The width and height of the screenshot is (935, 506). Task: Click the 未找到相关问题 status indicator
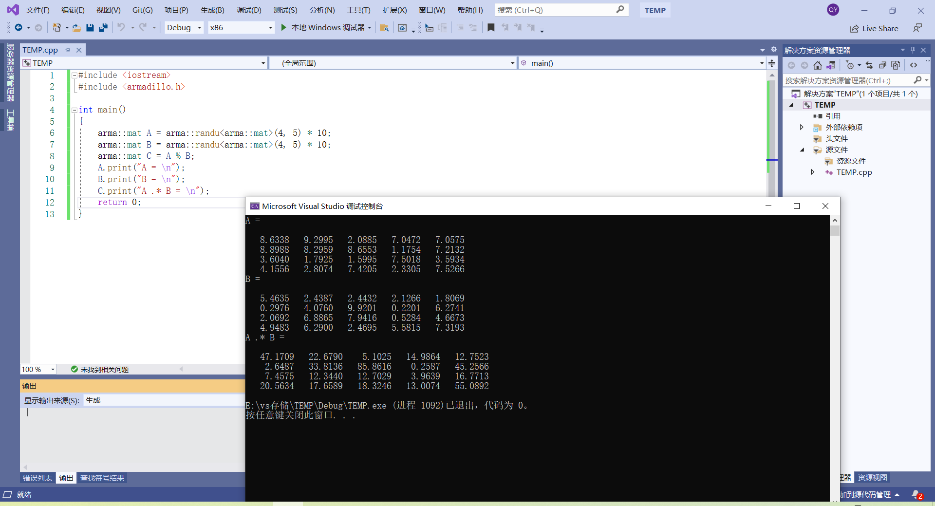click(100, 369)
